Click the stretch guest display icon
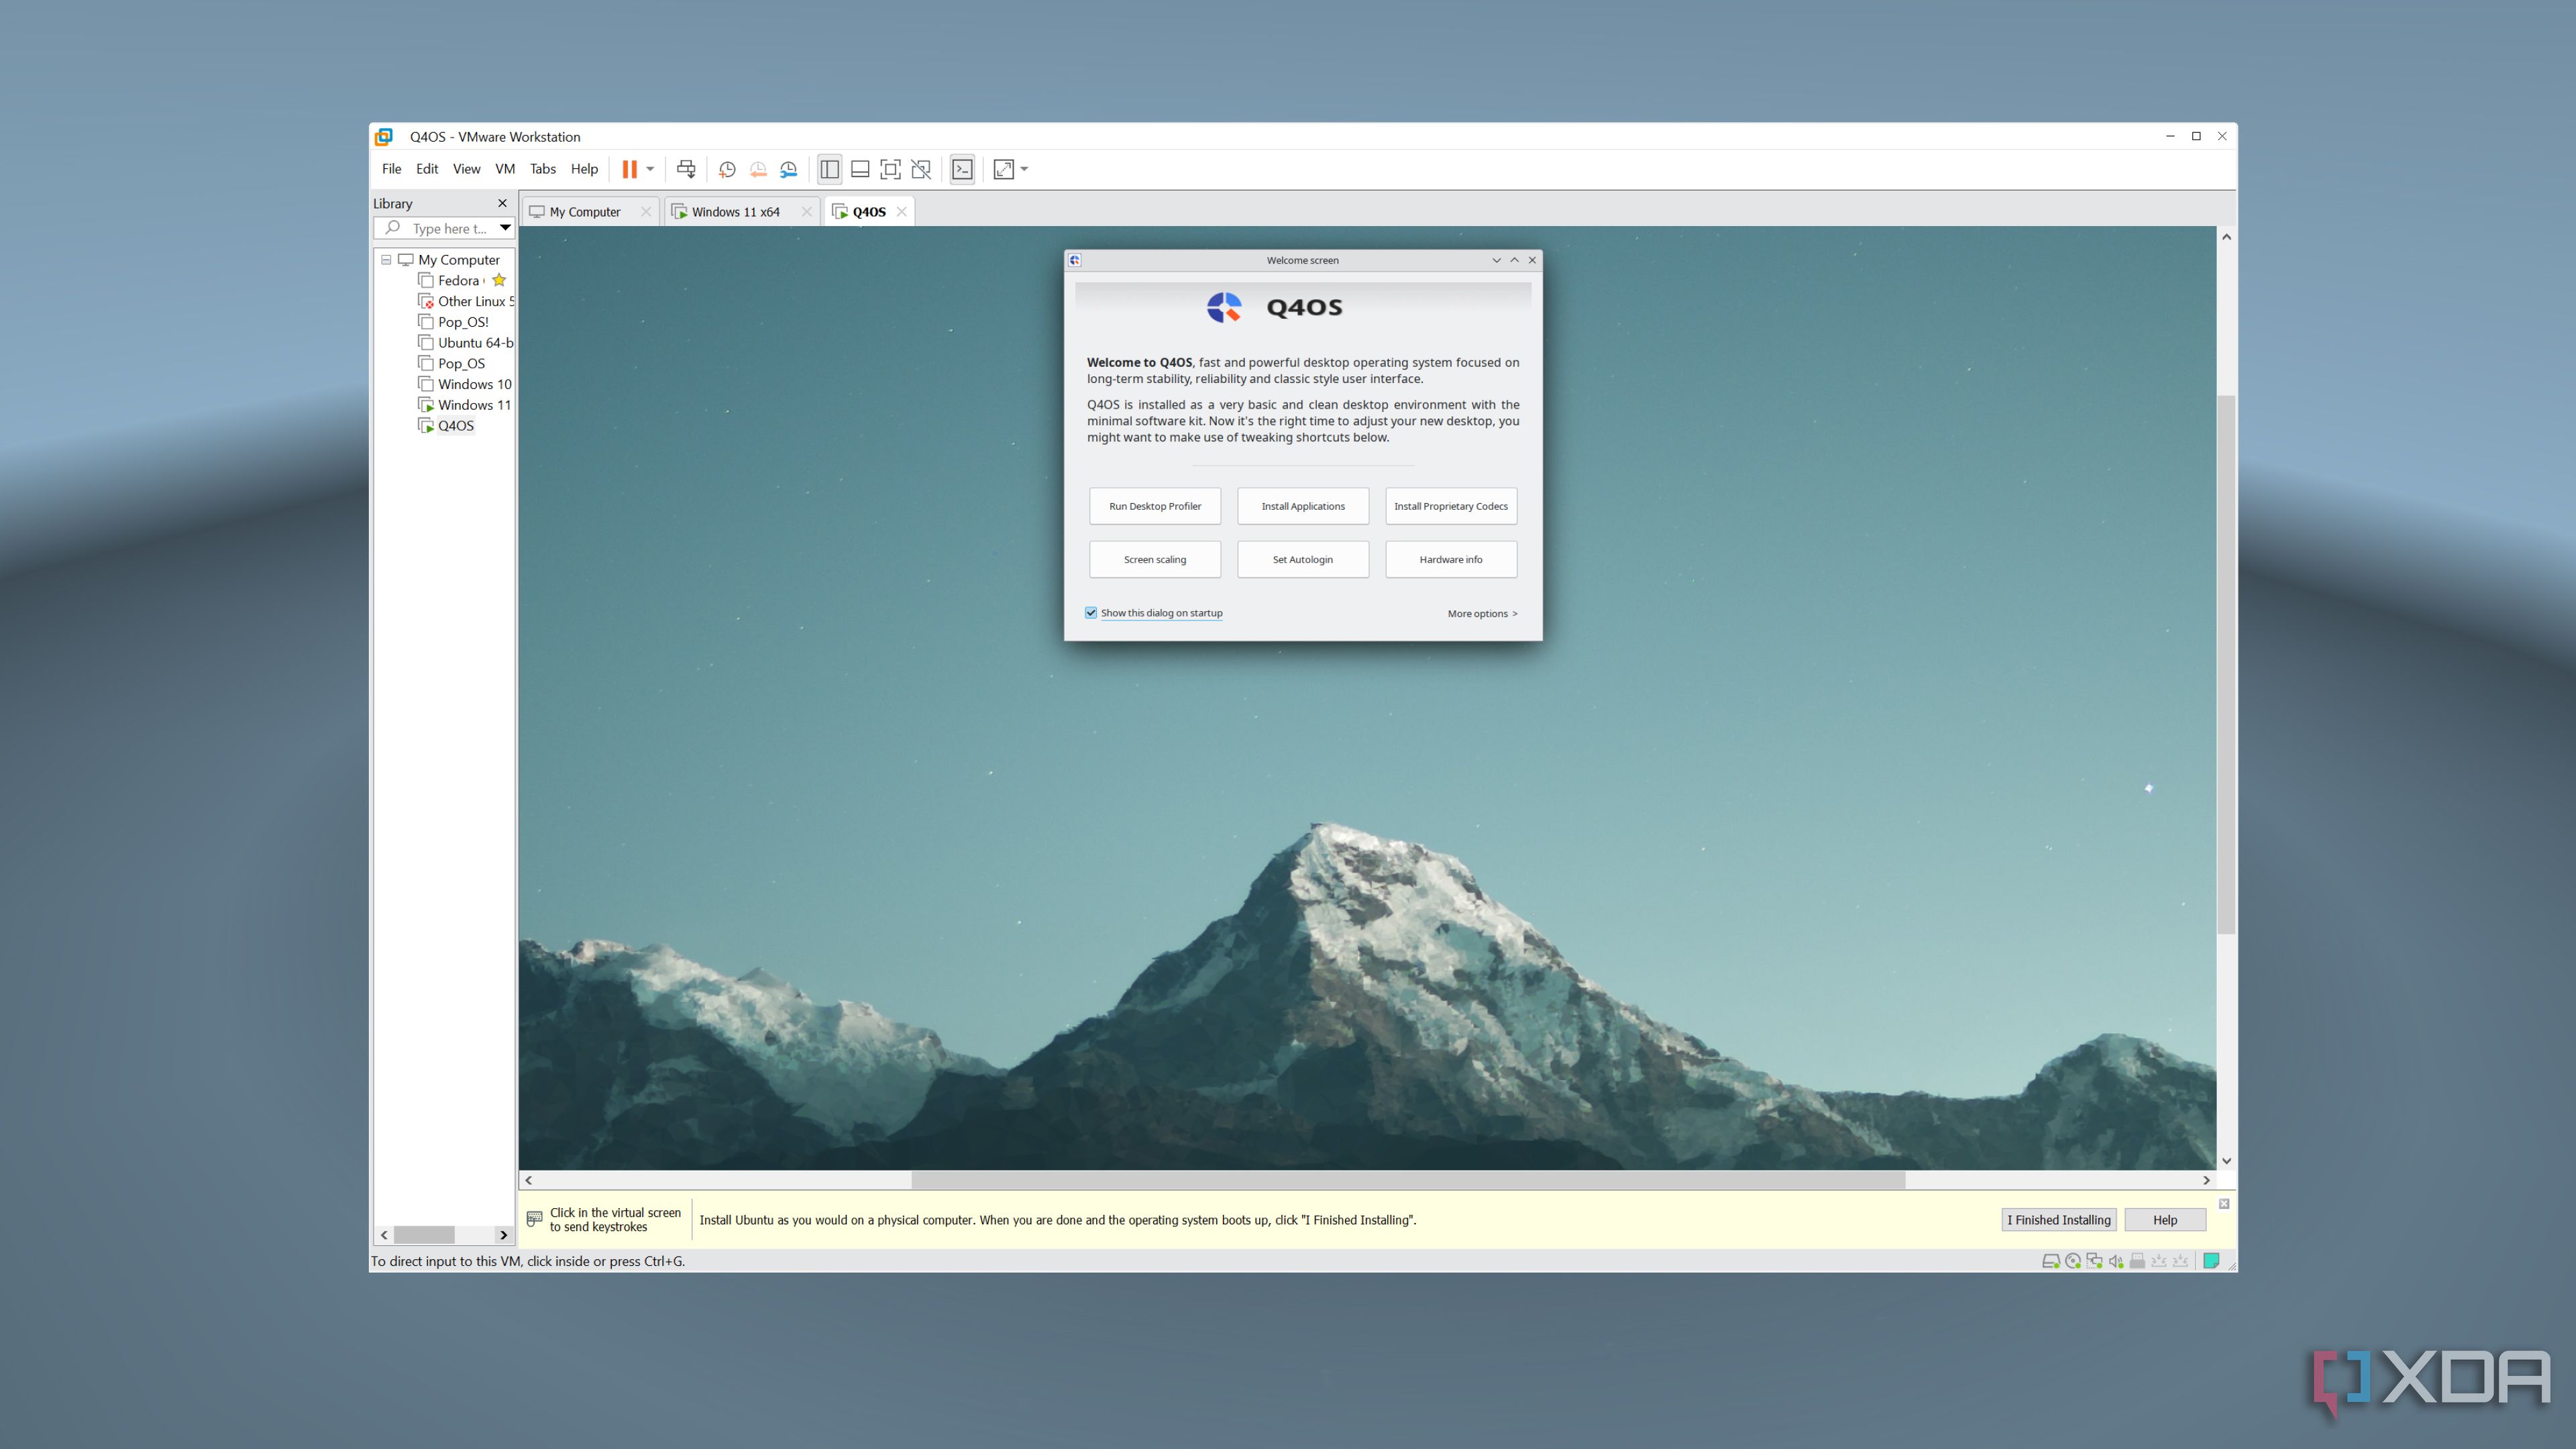 [x=1004, y=169]
